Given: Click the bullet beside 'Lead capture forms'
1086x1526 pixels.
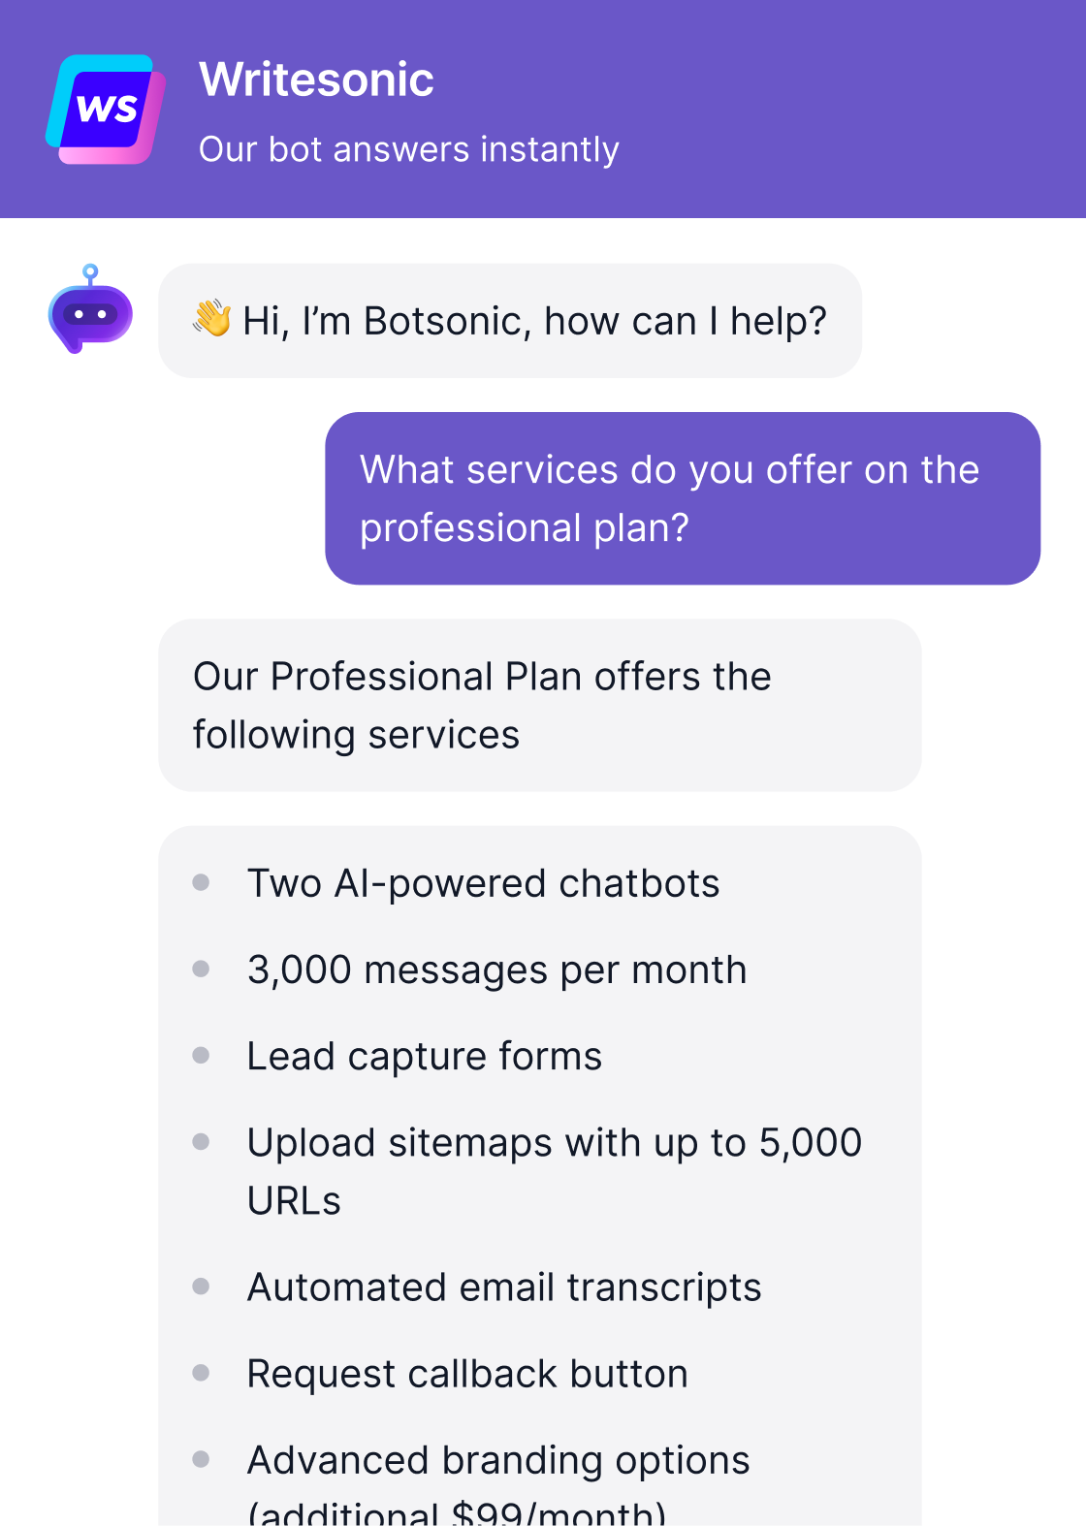Looking at the screenshot, I should [202, 1055].
